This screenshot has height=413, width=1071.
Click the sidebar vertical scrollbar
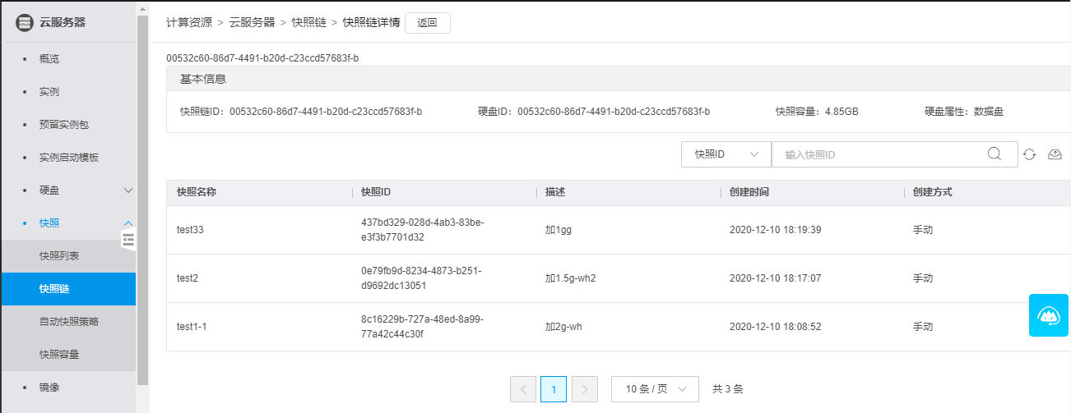142,197
